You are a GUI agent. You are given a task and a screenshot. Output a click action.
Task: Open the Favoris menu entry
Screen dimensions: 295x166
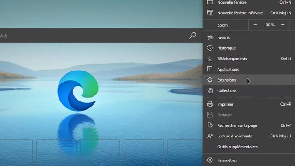pos(249,37)
